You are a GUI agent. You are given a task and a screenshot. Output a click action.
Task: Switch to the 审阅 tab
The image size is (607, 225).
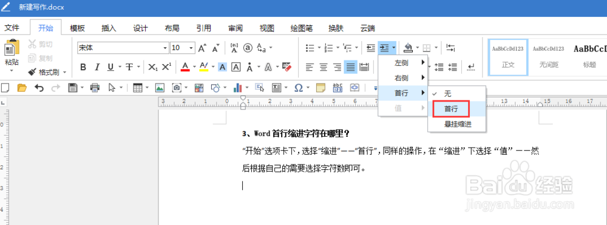pyautogui.click(x=236, y=28)
